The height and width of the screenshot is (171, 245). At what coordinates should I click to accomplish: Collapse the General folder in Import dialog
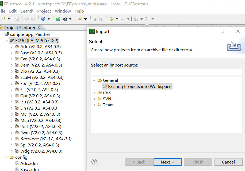(x=94, y=80)
